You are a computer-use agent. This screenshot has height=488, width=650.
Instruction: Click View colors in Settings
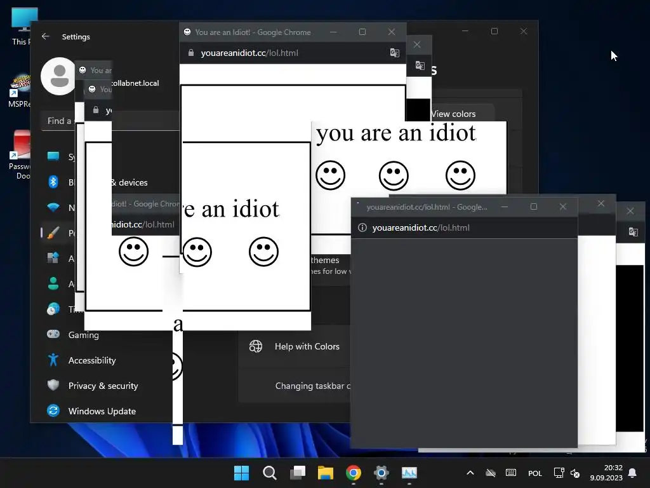453,114
